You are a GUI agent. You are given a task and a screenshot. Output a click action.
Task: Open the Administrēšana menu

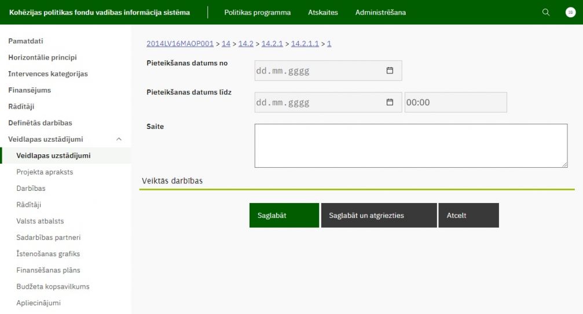(x=380, y=13)
